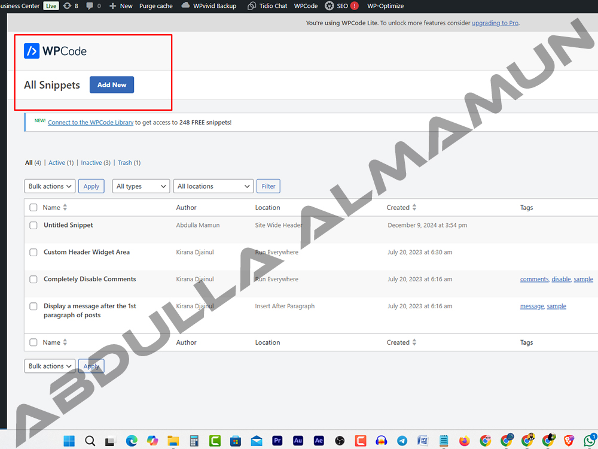Open the top Bulk actions dropdown

50,186
